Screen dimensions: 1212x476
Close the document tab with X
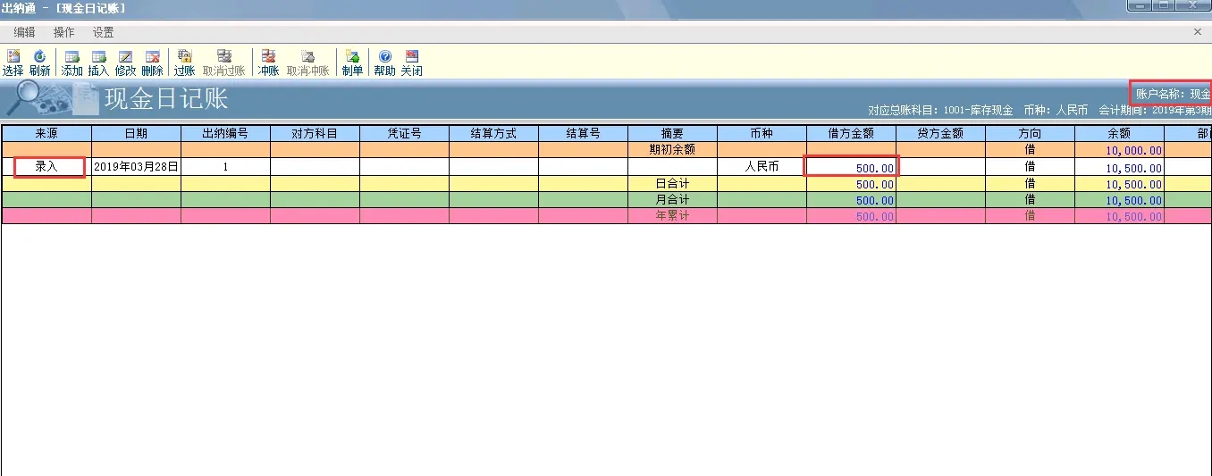(x=1198, y=32)
